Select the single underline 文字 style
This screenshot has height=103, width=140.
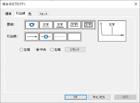pos(46,25)
